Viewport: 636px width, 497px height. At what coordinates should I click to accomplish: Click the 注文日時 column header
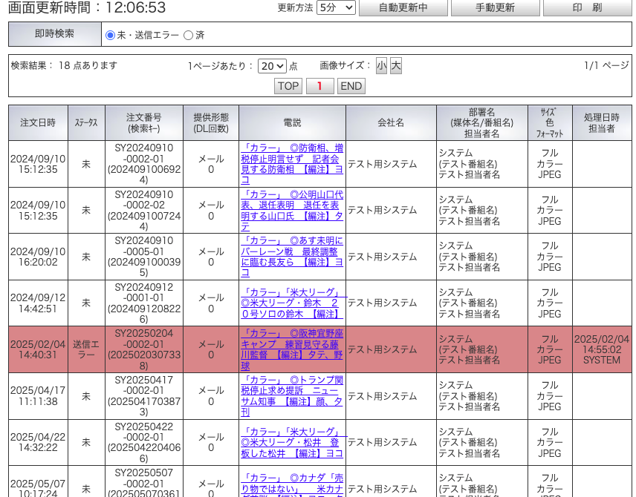pyautogui.click(x=38, y=122)
